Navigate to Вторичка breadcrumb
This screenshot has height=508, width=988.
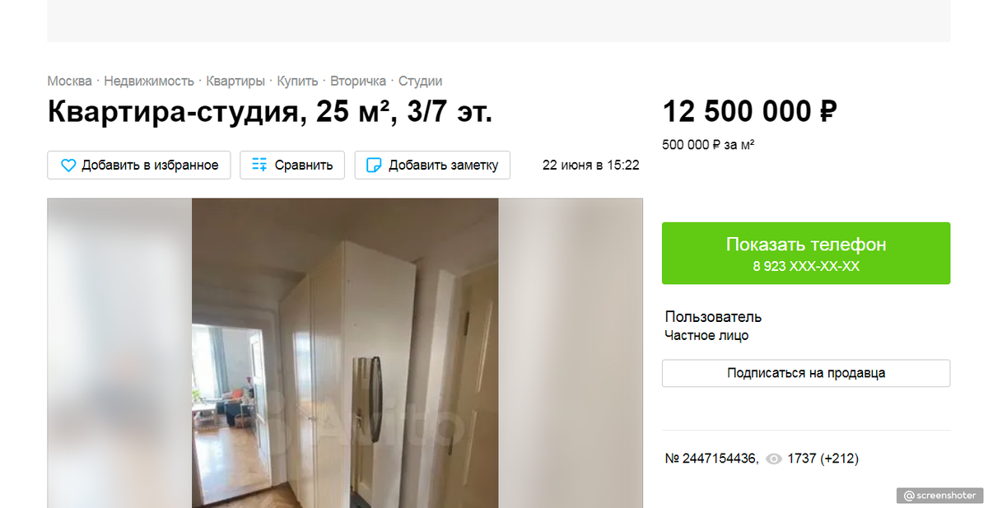click(358, 82)
